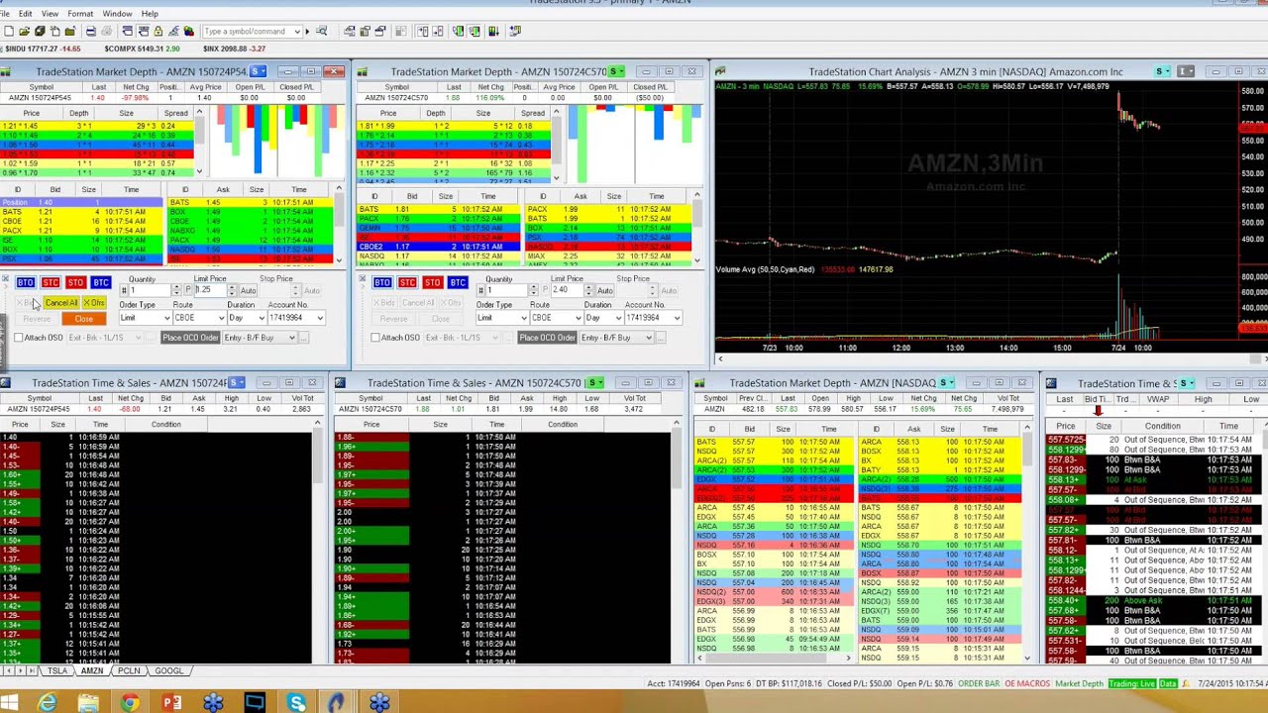This screenshot has width=1268, height=713.
Task: Click the blue S link button in the P545 Market Depth title
Action: point(259,71)
